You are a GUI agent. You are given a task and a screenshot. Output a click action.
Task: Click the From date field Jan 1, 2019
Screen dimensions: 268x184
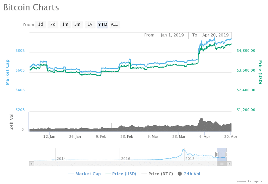173,35
